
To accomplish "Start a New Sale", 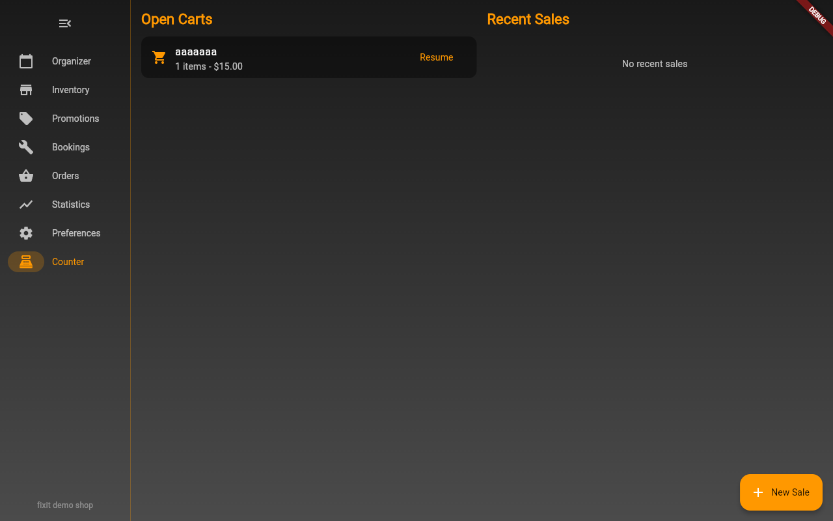I will point(781,492).
